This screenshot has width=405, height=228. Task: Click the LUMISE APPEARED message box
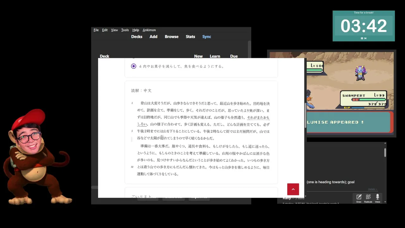click(350, 122)
